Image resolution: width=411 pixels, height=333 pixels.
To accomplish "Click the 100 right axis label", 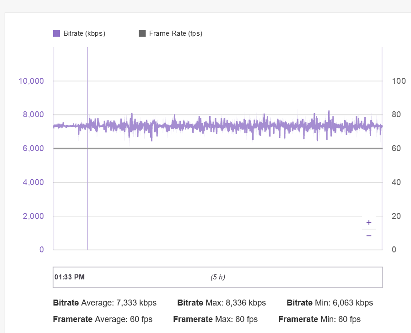I will [x=399, y=81].
